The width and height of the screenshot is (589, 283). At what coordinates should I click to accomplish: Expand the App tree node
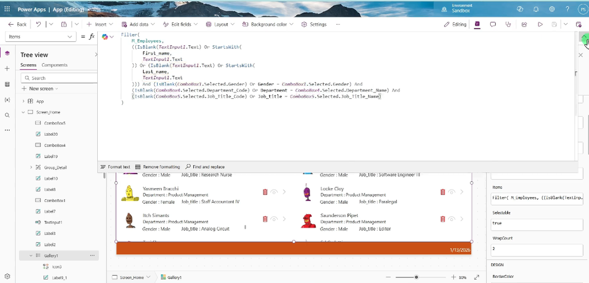tap(23, 101)
